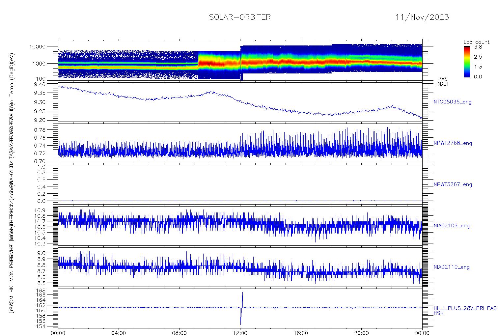The height and width of the screenshot is (336, 498).
Task: Click the temperature curve peak near 10:00
Action: [210, 92]
